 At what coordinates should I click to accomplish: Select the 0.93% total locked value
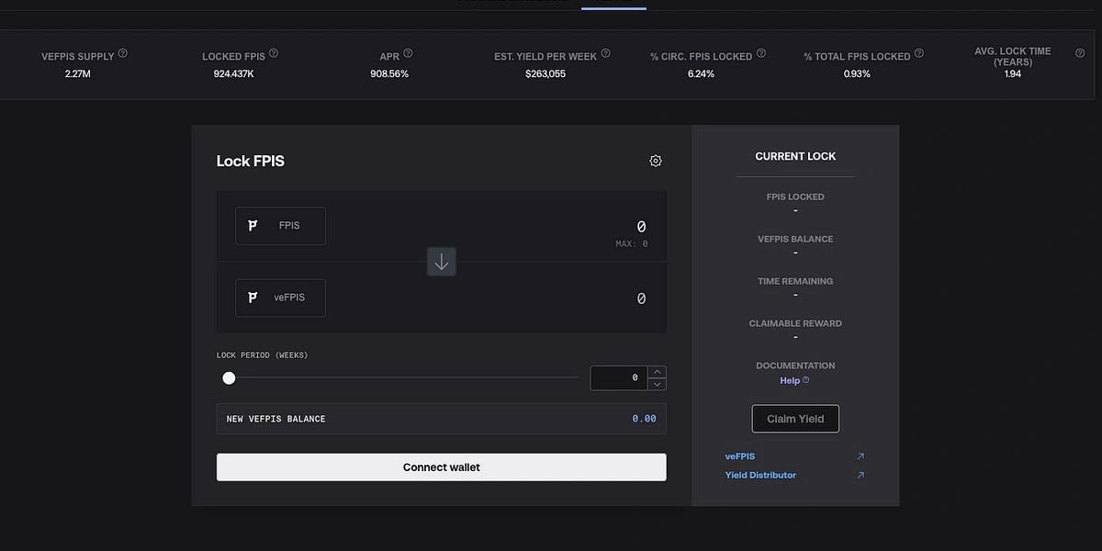click(x=857, y=73)
